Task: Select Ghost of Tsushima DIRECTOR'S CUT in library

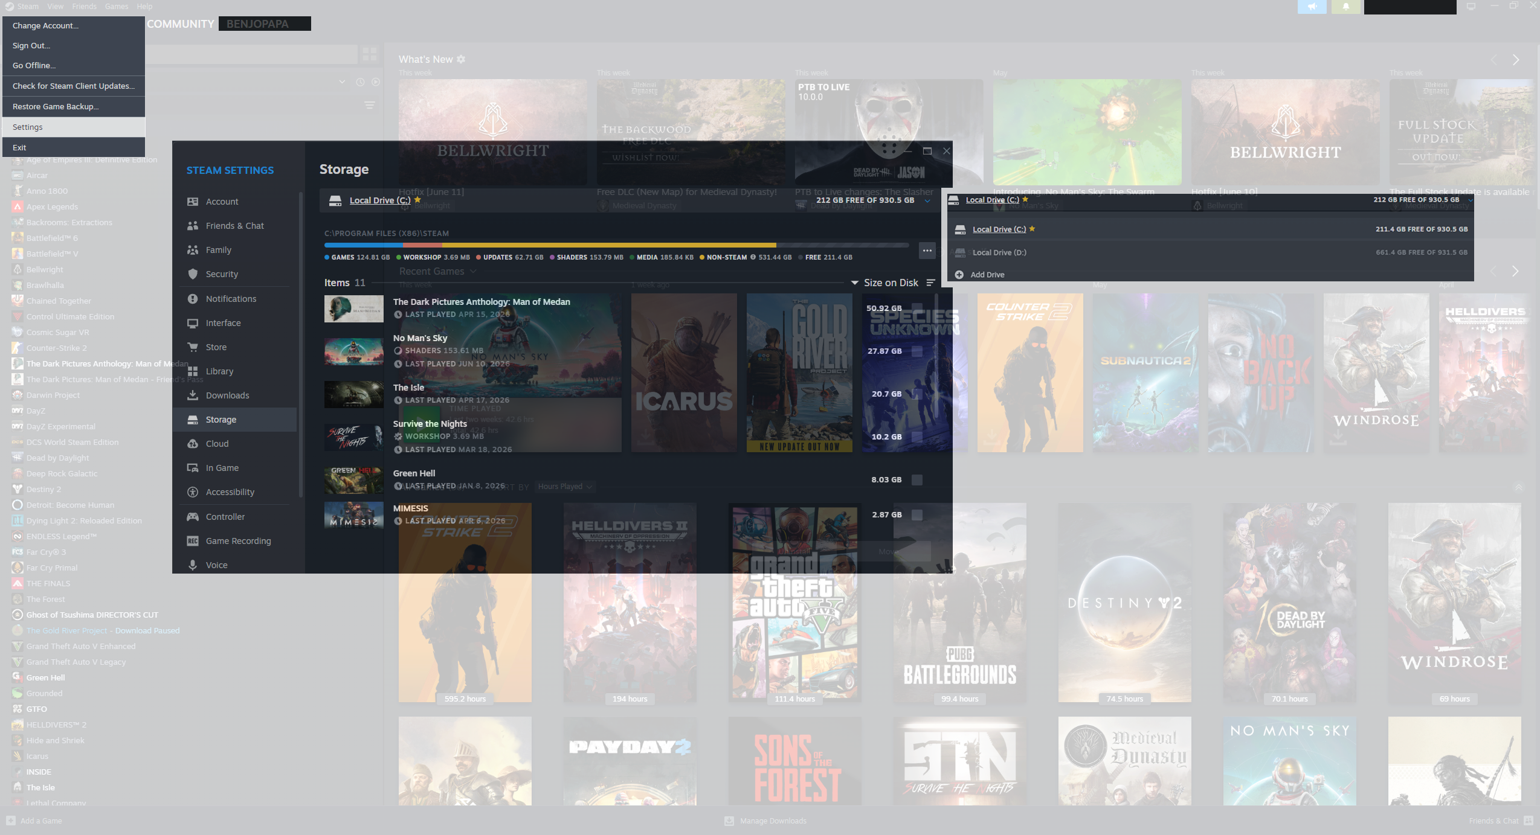Action: (92, 615)
